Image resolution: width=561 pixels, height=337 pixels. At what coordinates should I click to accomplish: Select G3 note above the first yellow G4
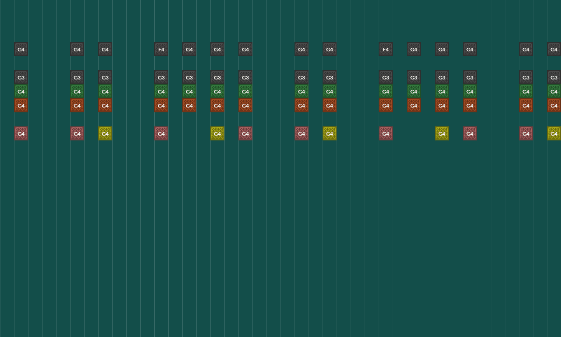[105, 77]
